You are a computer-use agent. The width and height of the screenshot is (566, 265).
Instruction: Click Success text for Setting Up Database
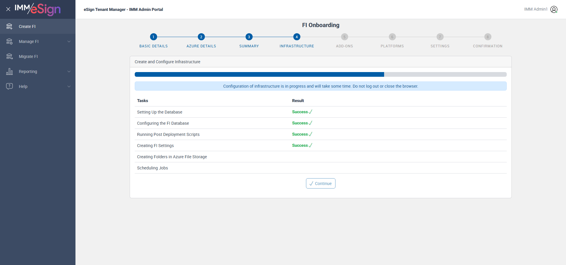point(300,112)
